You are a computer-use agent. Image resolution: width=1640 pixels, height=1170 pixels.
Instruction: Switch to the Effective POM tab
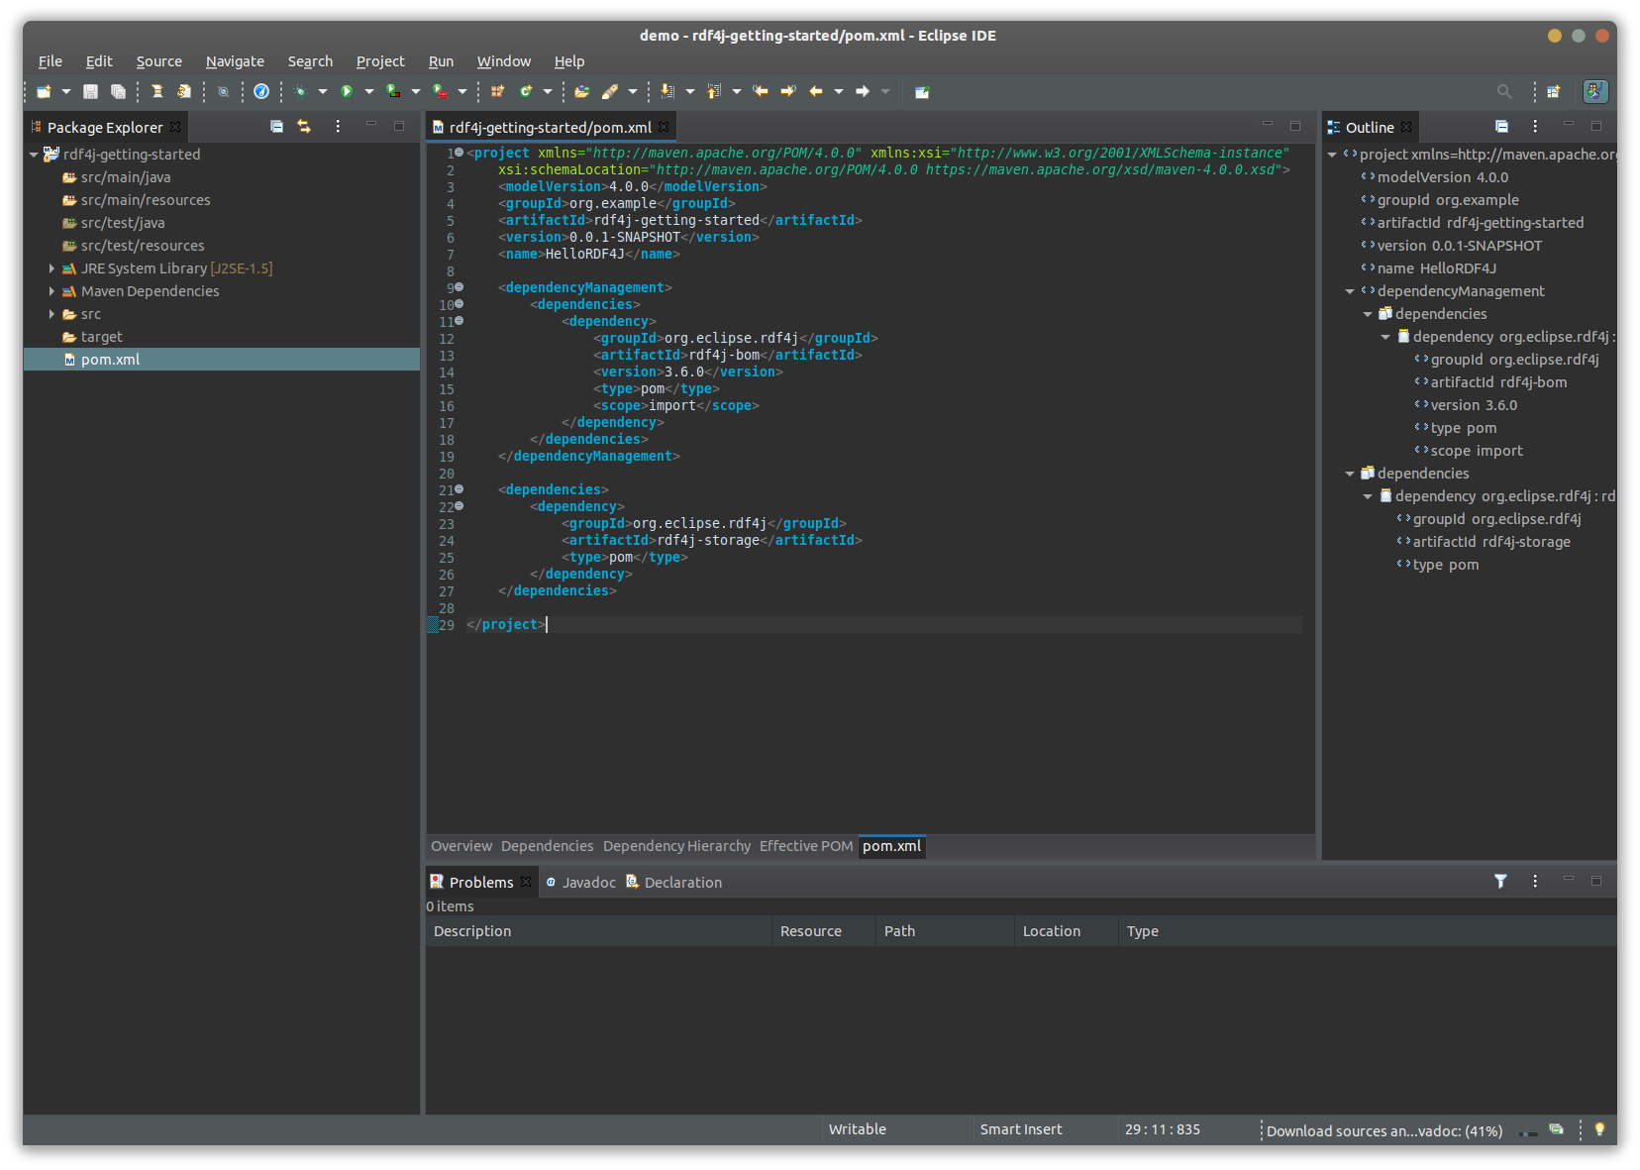(x=806, y=846)
